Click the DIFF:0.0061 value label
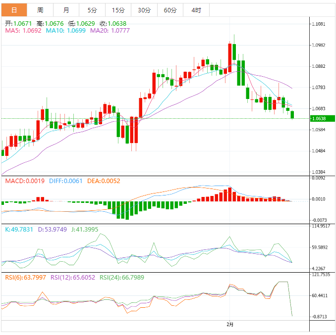The image size is (336, 335). point(66,181)
